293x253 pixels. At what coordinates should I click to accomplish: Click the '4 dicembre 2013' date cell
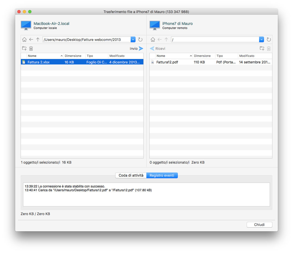point(124,62)
